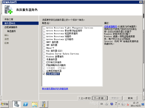Click the 进度 wizard step
The height and width of the screenshot is (108, 145).
(7, 39)
